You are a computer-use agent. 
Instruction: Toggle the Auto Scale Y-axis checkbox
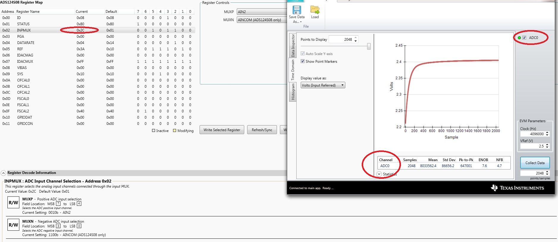(303, 54)
